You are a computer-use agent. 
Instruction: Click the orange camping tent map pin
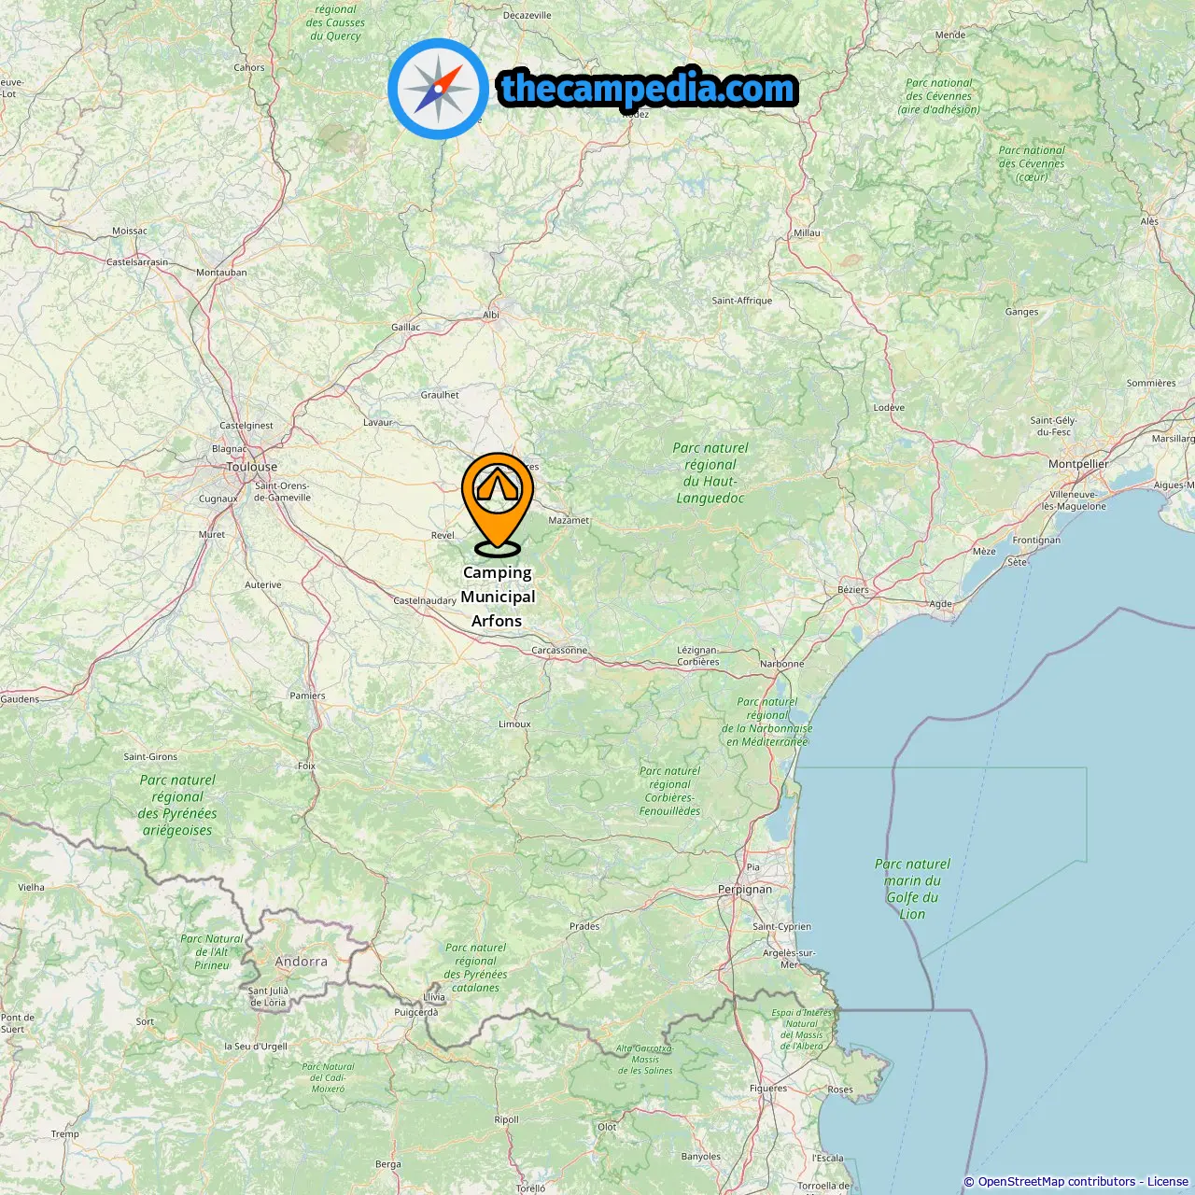click(498, 504)
